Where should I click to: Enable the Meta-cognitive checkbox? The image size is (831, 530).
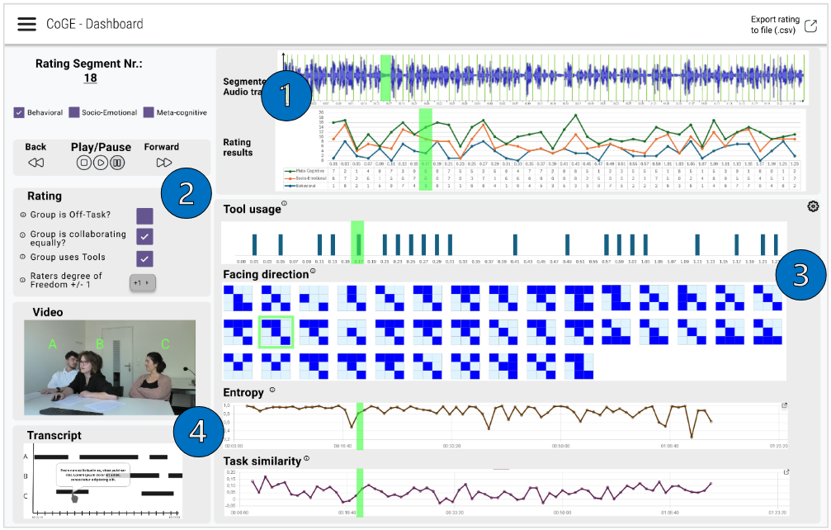click(x=149, y=112)
